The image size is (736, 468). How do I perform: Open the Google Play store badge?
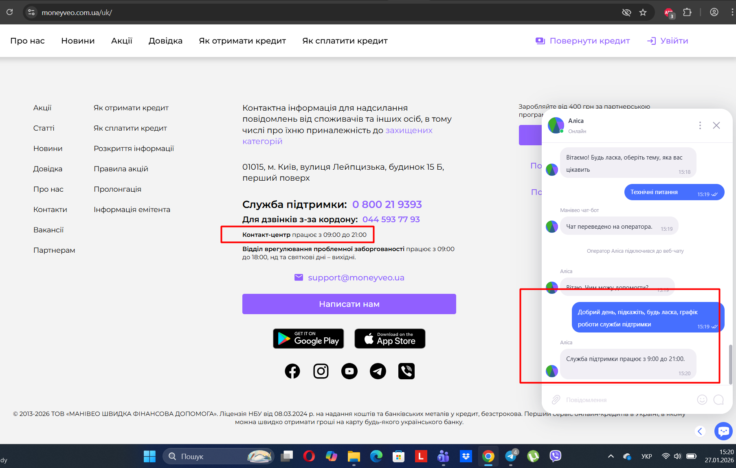click(x=308, y=339)
